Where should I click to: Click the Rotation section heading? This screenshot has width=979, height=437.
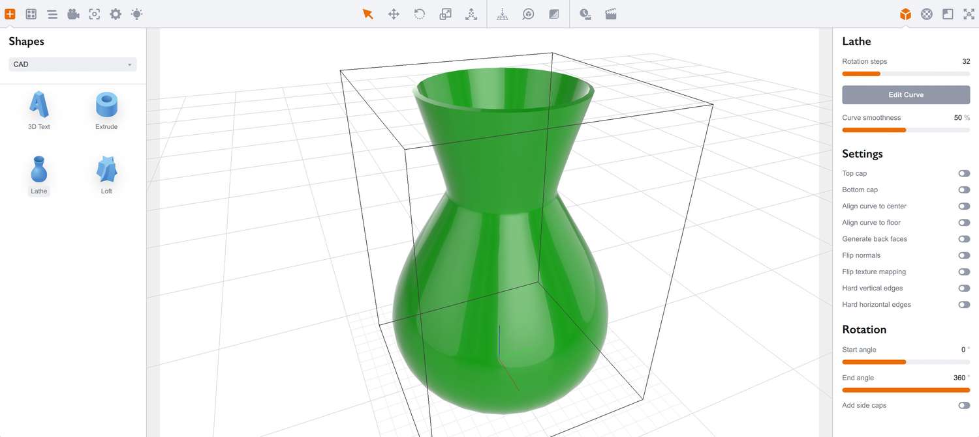coord(864,330)
